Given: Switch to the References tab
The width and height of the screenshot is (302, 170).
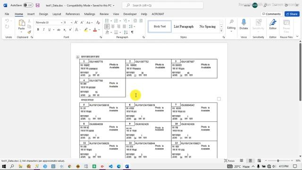Looking at the screenshot, I should pyautogui.click(x=73, y=14).
